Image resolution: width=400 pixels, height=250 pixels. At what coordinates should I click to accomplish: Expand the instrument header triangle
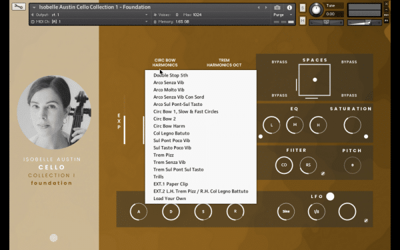coord(34,7)
